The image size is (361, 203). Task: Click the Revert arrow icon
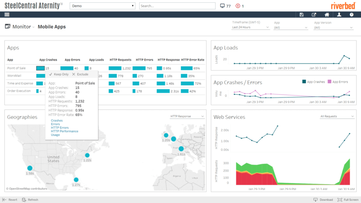[x=4, y=200]
